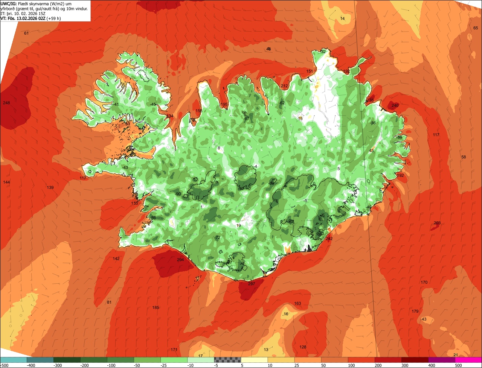Click the map value 21 at the bottom-right corner
The height and width of the screenshot is (368, 482).
pos(456,355)
